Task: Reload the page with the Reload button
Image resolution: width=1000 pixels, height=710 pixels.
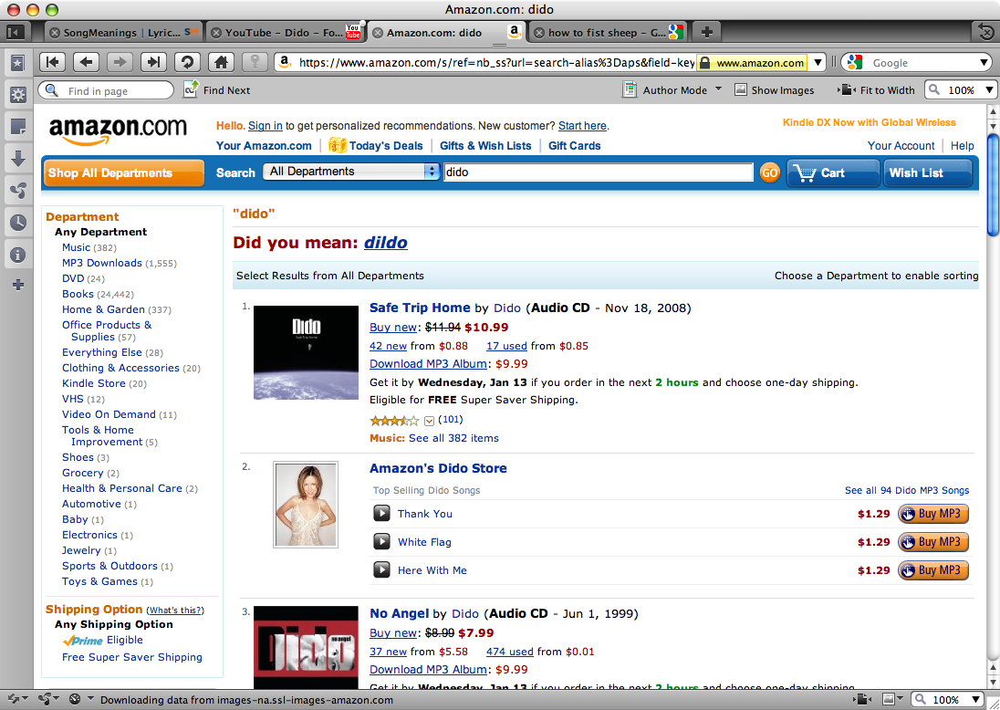Action: (188, 62)
